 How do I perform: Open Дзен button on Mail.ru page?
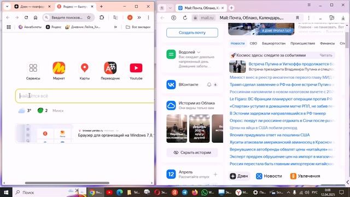(239, 176)
